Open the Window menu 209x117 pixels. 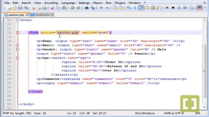134,3
